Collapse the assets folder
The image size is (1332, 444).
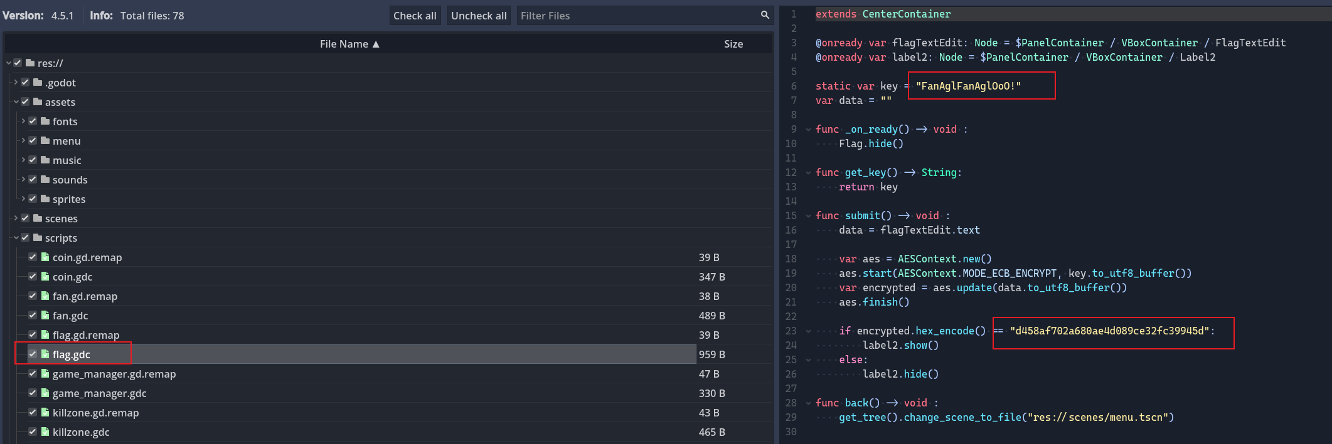(16, 101)
